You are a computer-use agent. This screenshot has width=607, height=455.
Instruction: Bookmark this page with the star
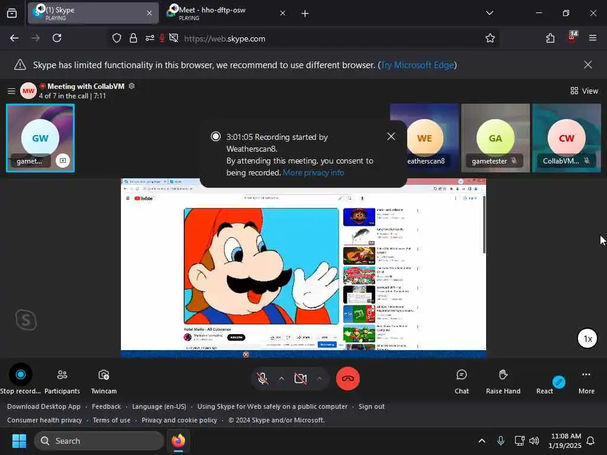(490, 38)
